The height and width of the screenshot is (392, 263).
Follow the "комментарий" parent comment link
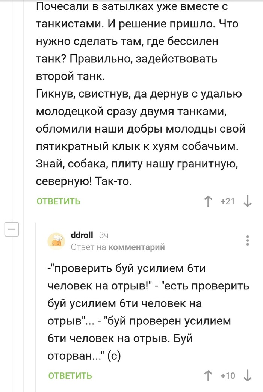[x=136, y=247]
